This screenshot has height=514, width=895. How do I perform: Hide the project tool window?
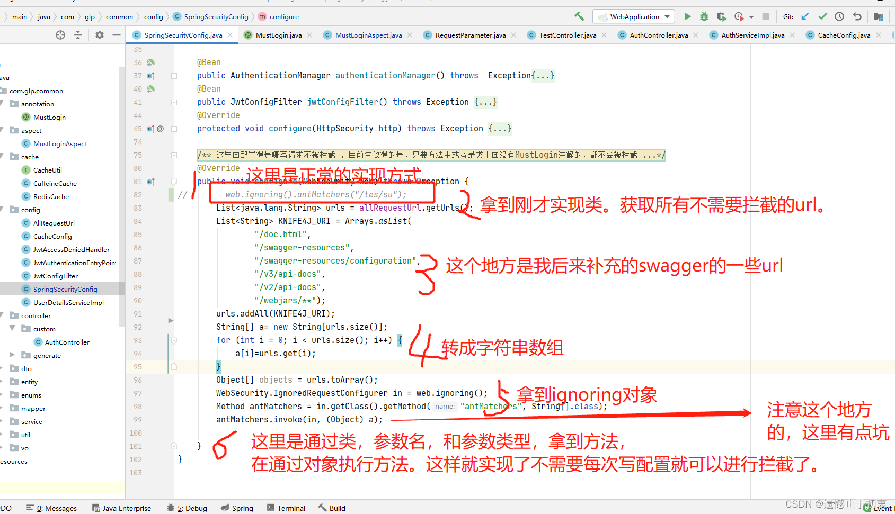tap(117, 35)
